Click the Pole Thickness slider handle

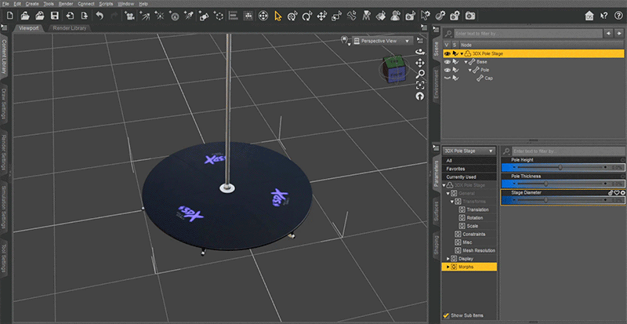coord(545,184)
